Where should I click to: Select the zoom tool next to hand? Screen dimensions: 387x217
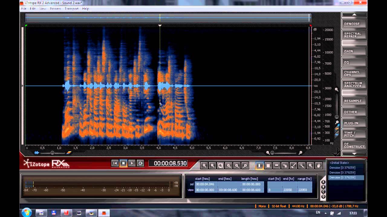pos(310,165)
